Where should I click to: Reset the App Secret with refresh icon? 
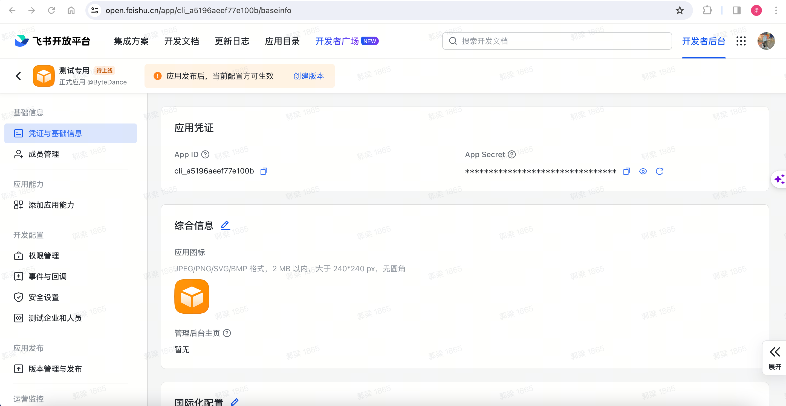point(659,171)
